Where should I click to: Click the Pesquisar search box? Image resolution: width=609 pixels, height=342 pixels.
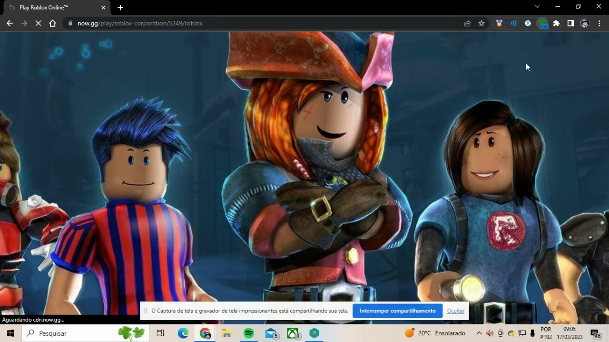[x=85, y=333]
